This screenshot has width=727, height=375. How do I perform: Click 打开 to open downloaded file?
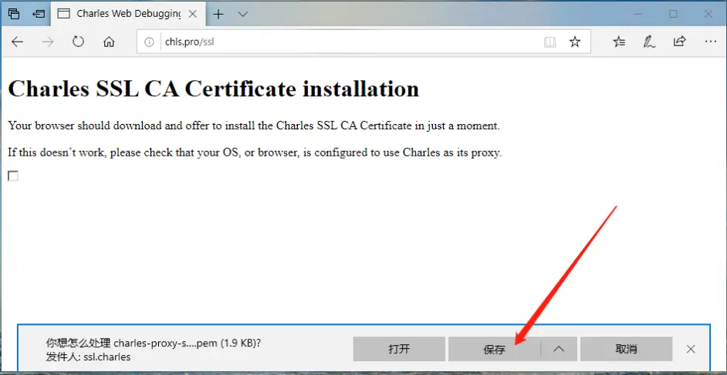399,349
